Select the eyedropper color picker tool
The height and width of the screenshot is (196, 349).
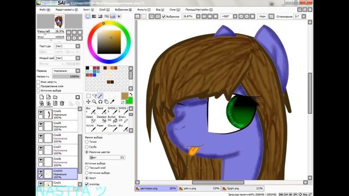(112, 102)
